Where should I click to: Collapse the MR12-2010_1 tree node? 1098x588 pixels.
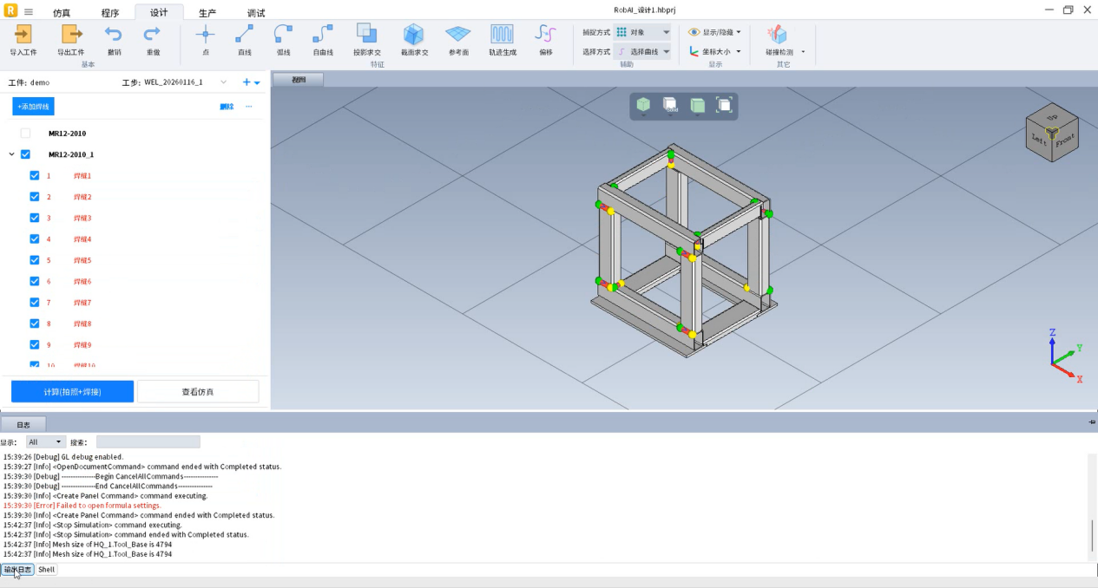coord(11,154)
